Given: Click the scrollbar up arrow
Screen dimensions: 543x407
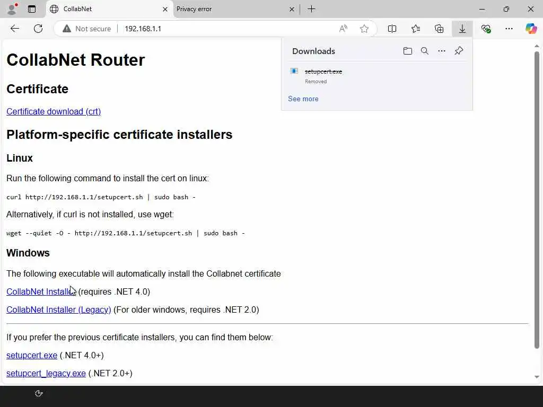Looking at the screenshot, I should coord(537,46).
